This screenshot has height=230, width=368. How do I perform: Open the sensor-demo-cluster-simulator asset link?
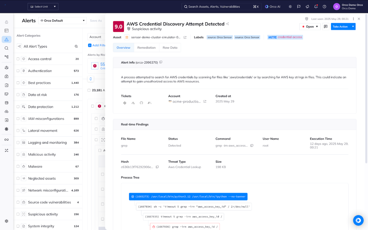(156, 37)
